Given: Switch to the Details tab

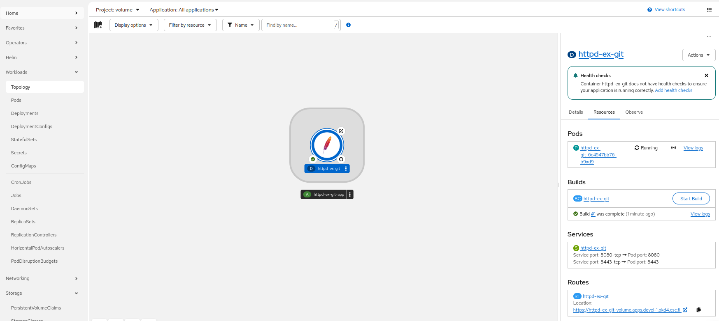Looking at the screenshot, I should [x=576, y=112].
